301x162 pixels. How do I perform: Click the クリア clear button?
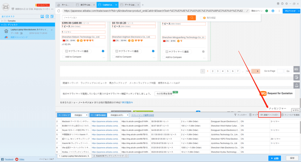pos(253,115)
